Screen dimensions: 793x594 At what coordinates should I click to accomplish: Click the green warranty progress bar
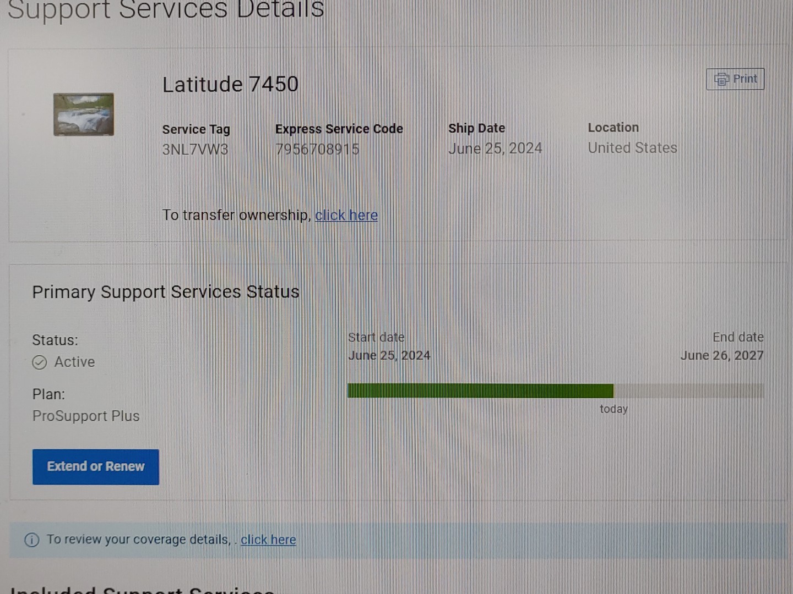[480, 391]
